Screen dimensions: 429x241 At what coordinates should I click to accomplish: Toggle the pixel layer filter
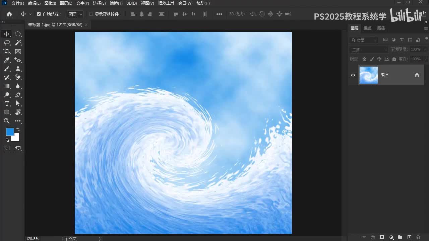click(x=385, y=40)
